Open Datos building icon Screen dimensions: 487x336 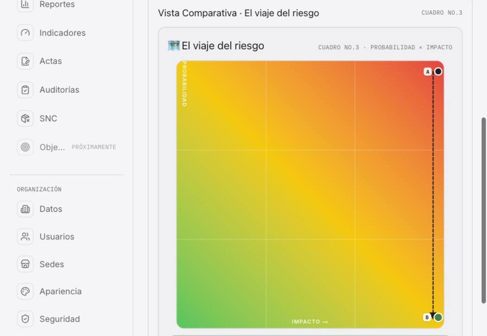coord(25,209)
